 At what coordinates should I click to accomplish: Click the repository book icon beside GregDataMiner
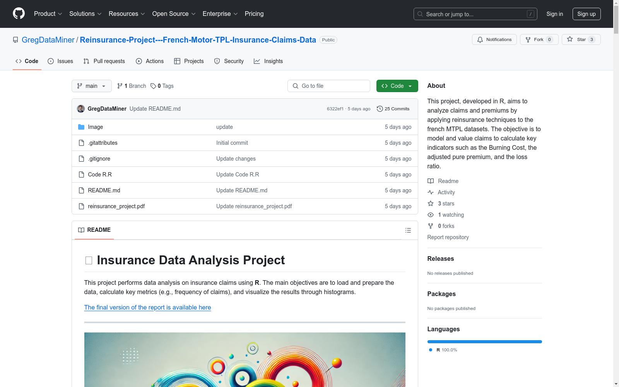(15, 40)
